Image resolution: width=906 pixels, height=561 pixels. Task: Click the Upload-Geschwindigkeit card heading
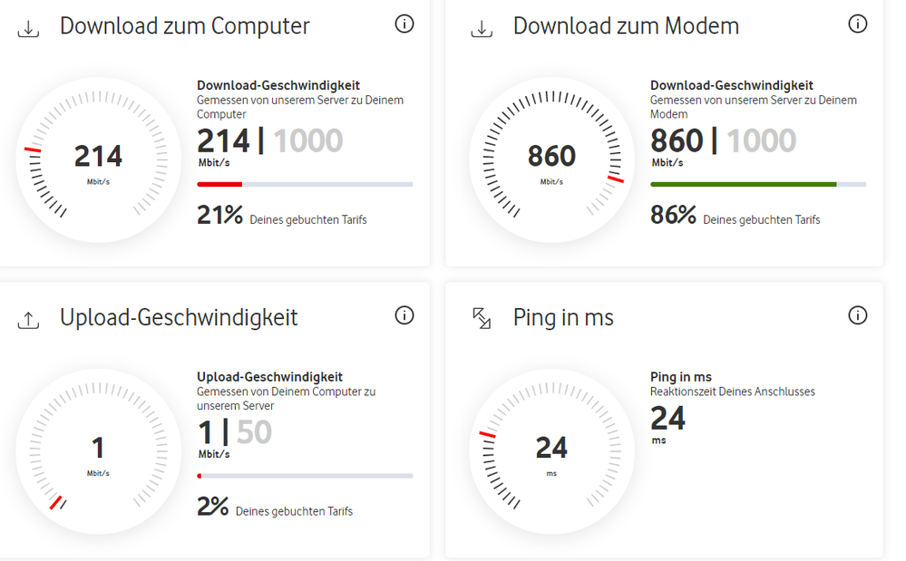pyautogui.click(x=179, y=317)
